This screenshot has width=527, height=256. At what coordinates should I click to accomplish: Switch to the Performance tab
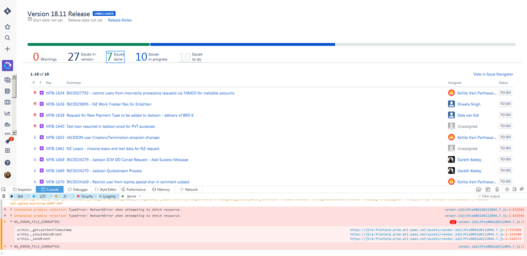click(x=134, y=189)
